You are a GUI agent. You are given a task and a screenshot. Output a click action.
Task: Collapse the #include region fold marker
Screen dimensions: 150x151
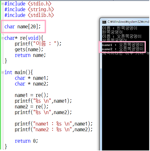pos(3,4)
